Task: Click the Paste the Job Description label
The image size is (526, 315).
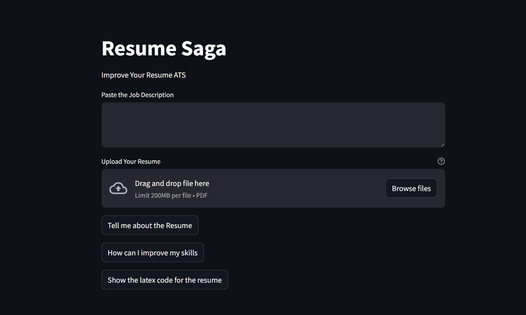Action: (x=137, y=95)
